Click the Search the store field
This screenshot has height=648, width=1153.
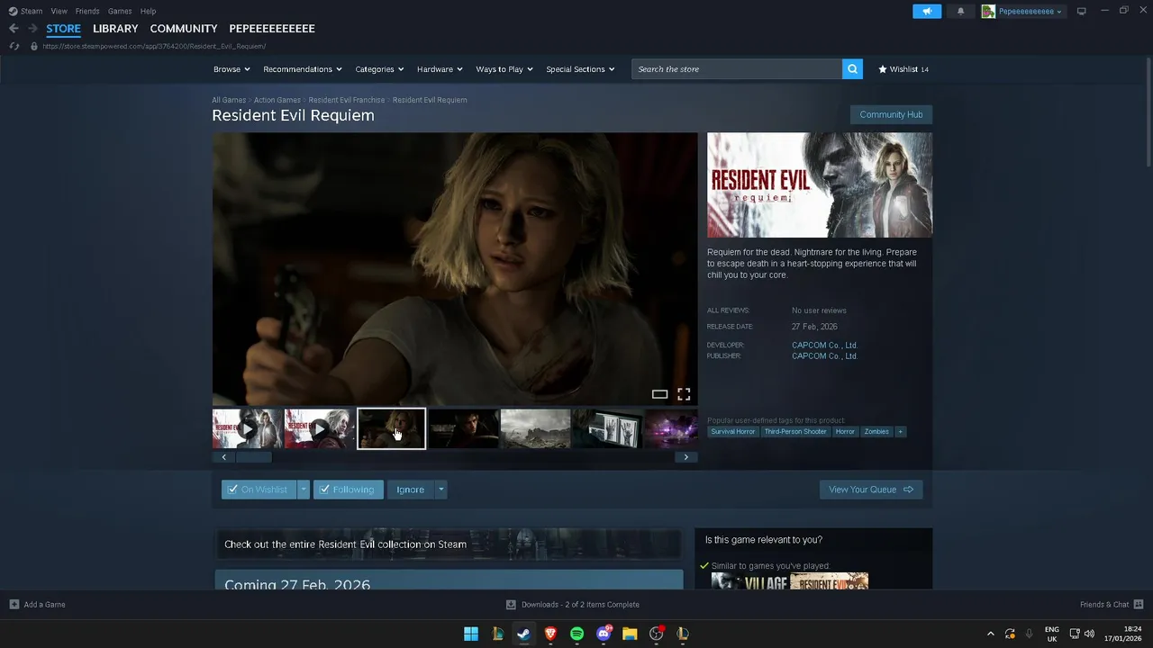[737, 69]
